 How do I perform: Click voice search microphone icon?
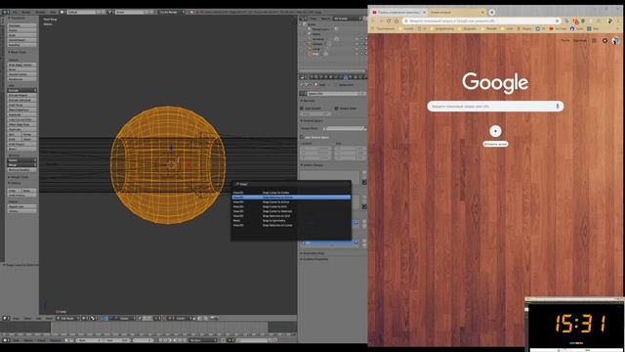coord(558,107)
